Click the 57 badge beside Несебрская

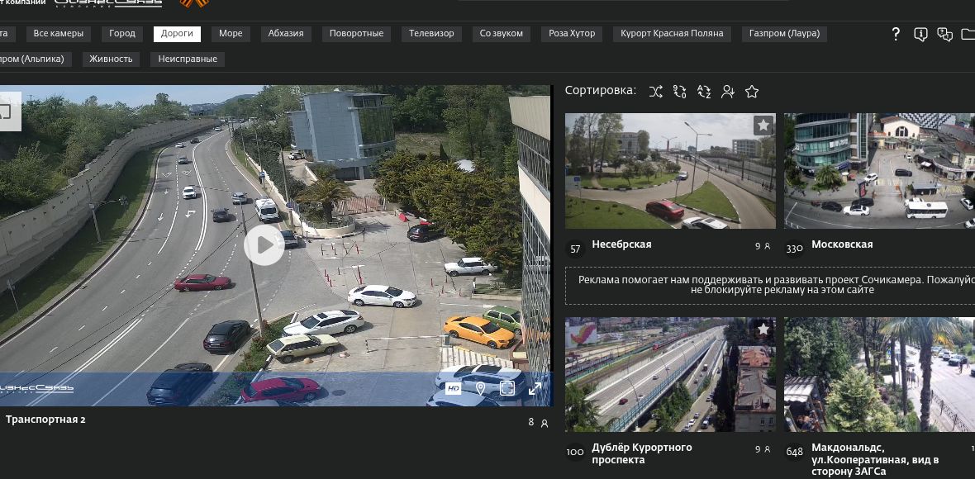click(x=575, y=249)
